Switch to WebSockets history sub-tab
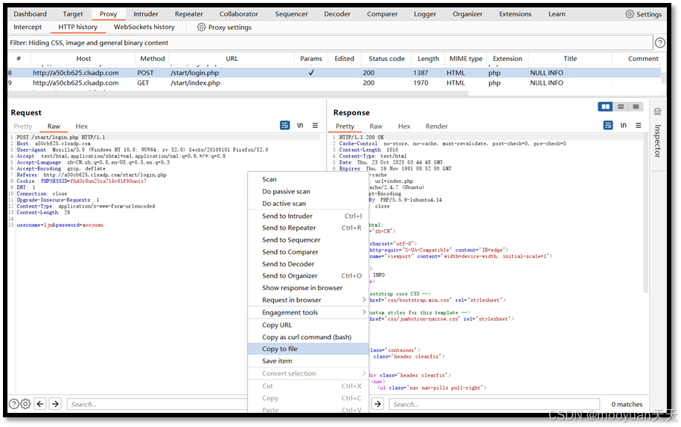The height and width of the screenshot is (427, 681). (x=144, y=27)
